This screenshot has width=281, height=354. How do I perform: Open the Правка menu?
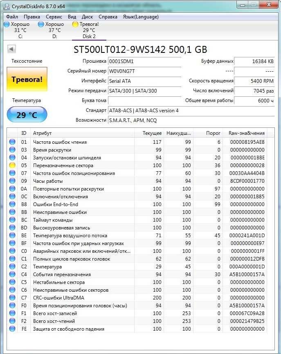pyautogui.click(x=32, y=17)
